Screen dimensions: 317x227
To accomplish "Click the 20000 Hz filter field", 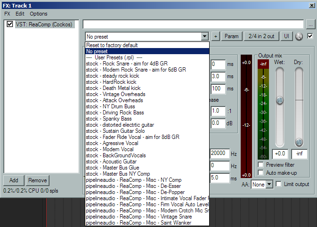I will [x=219, y=154].
